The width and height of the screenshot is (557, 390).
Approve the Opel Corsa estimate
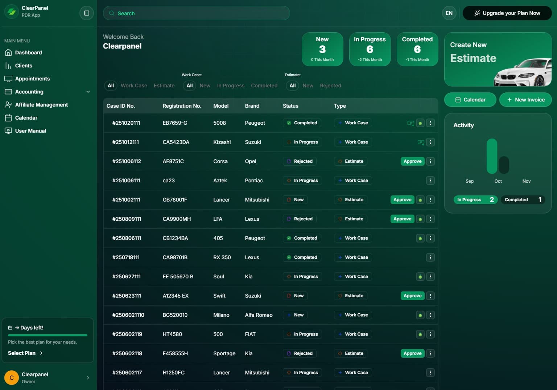412,161
